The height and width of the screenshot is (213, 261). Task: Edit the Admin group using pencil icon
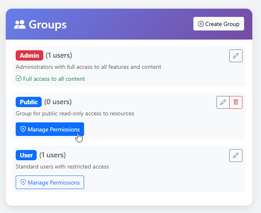[235, 56]
